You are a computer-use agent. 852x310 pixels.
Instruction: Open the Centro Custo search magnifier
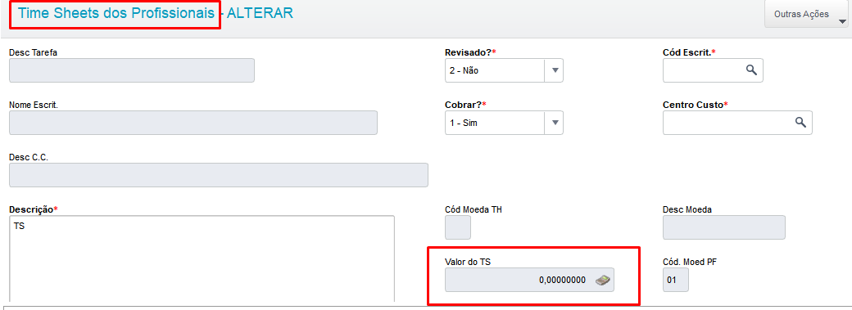point(800,122)
